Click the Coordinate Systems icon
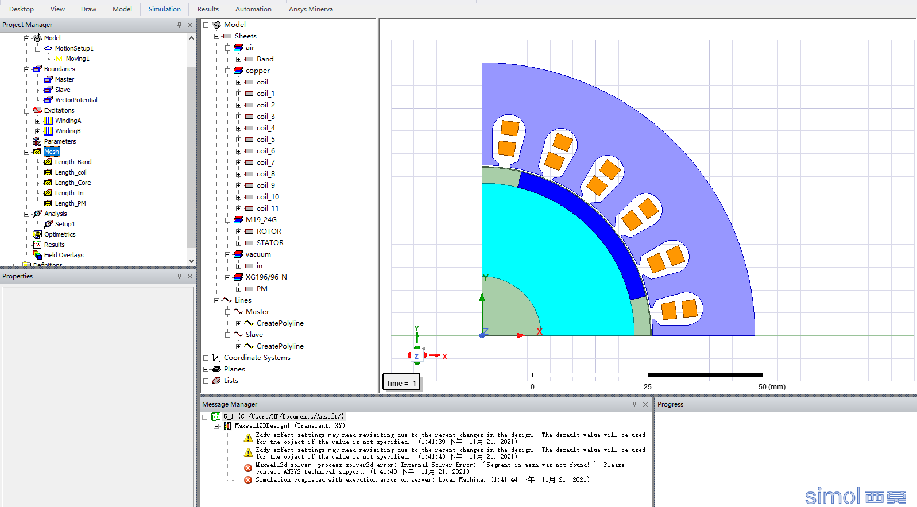This screenshot has height=507, width=917. click(216, 358)
